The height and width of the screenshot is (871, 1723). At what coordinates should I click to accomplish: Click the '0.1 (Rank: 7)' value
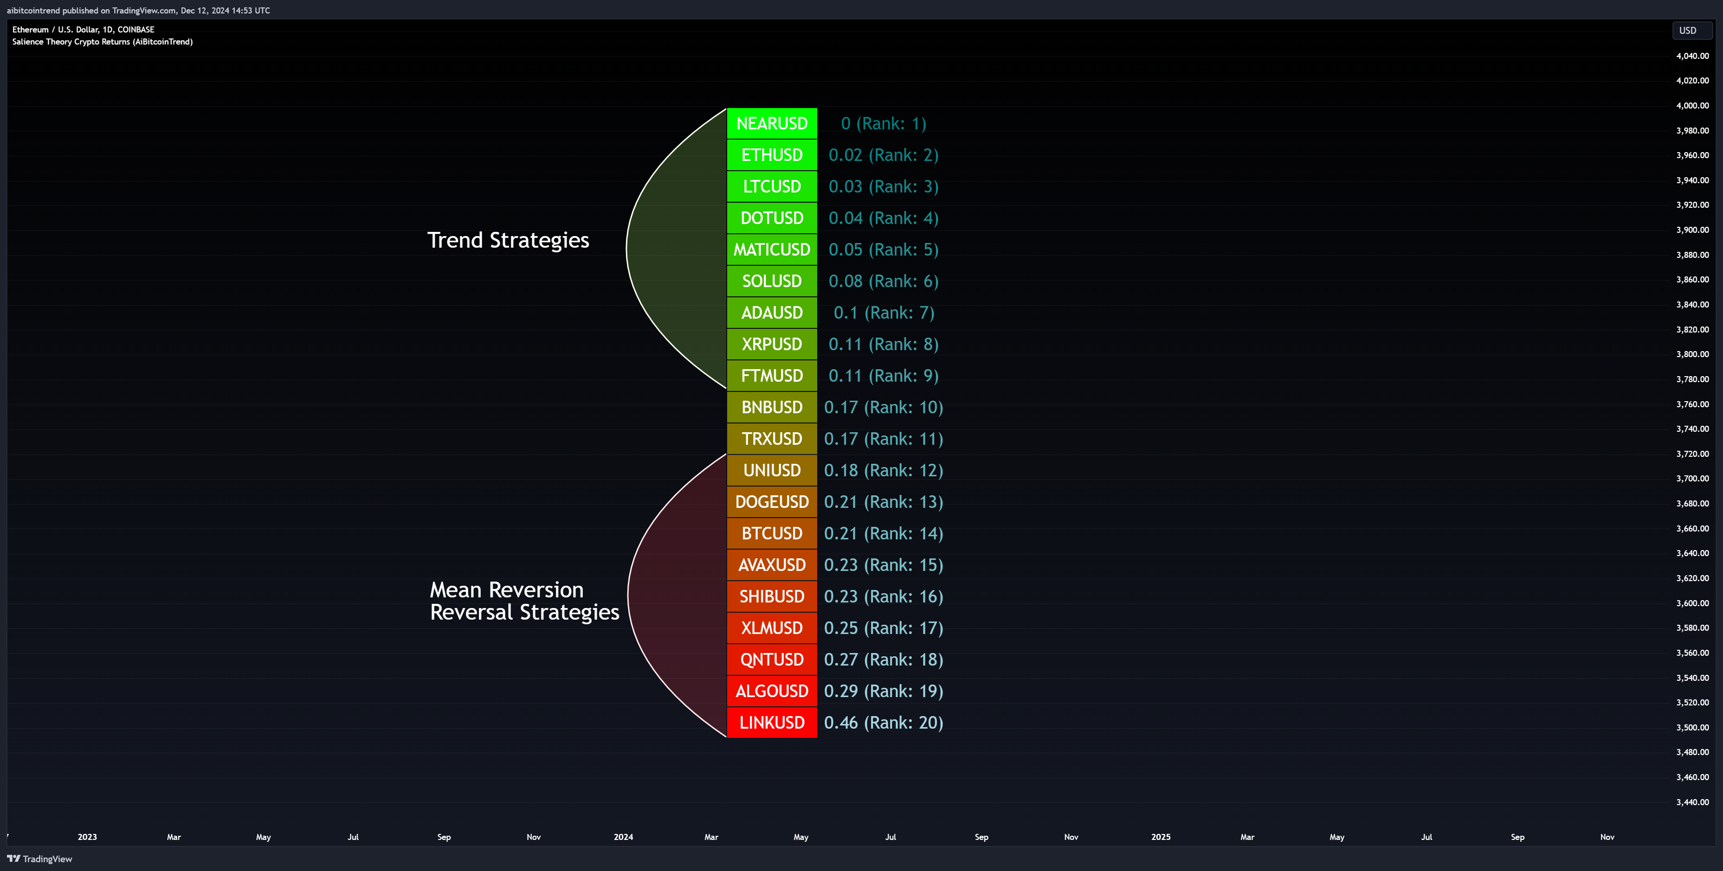pos(884,313)
